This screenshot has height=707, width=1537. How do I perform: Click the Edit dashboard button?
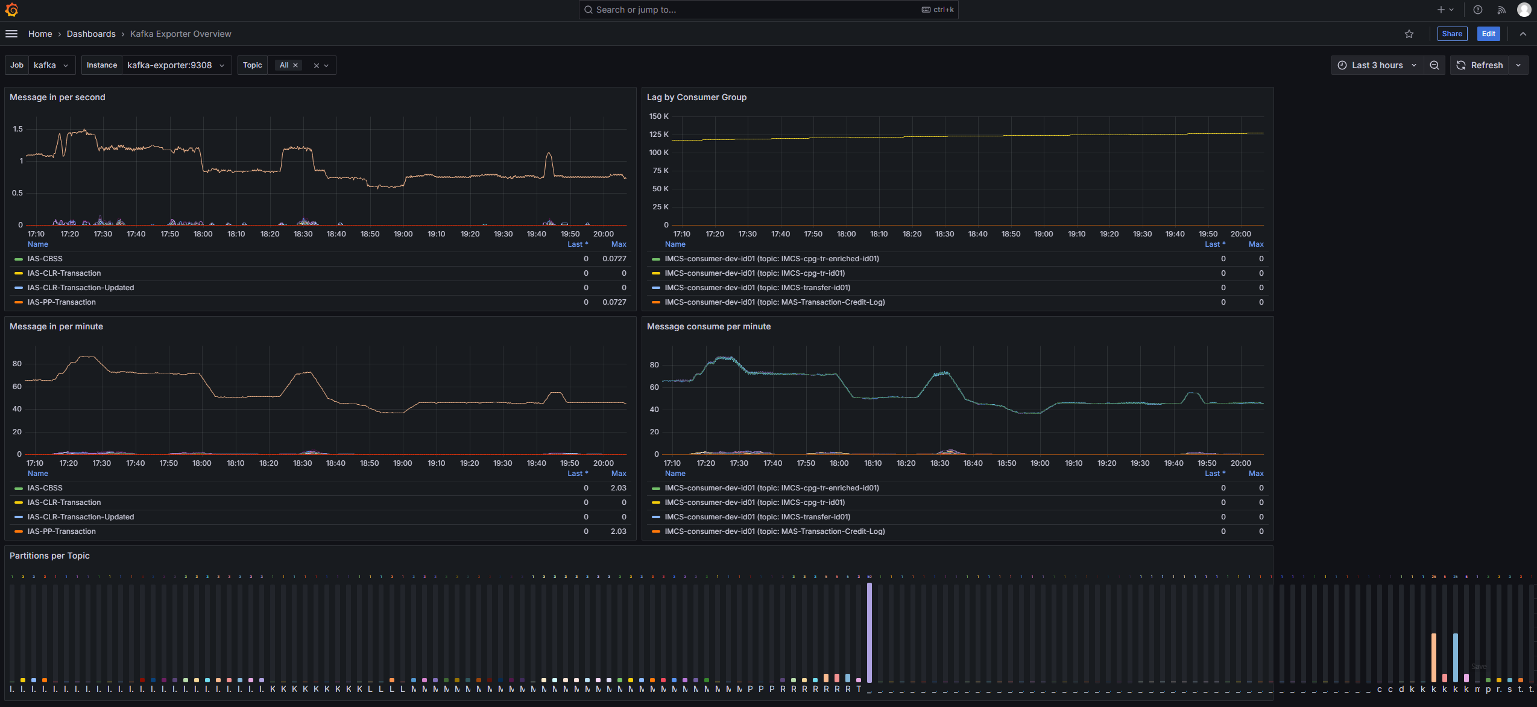pos(1488,34)
